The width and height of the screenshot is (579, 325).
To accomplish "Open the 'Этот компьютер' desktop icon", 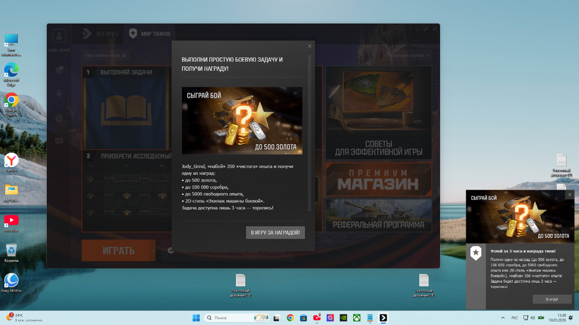I will (x=11, y=45).
